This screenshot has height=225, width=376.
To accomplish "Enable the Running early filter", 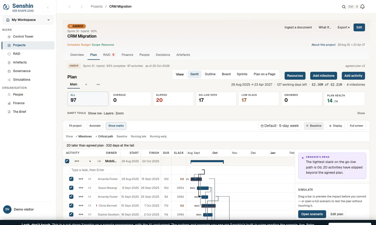I will (x=158, y=136).
